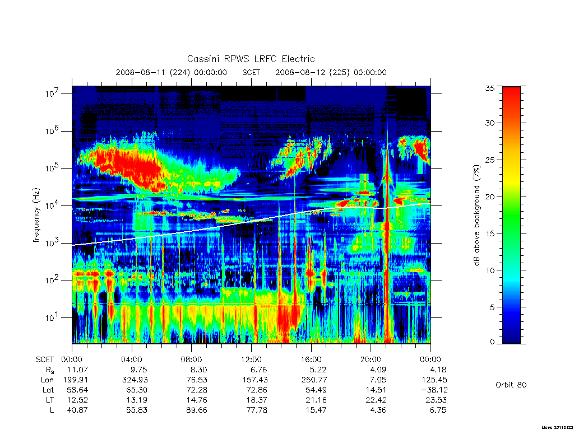Image resolution: width=574 pixels, height=430 pixels.
Task: Click the LT value 23.53
Action: 436,400
